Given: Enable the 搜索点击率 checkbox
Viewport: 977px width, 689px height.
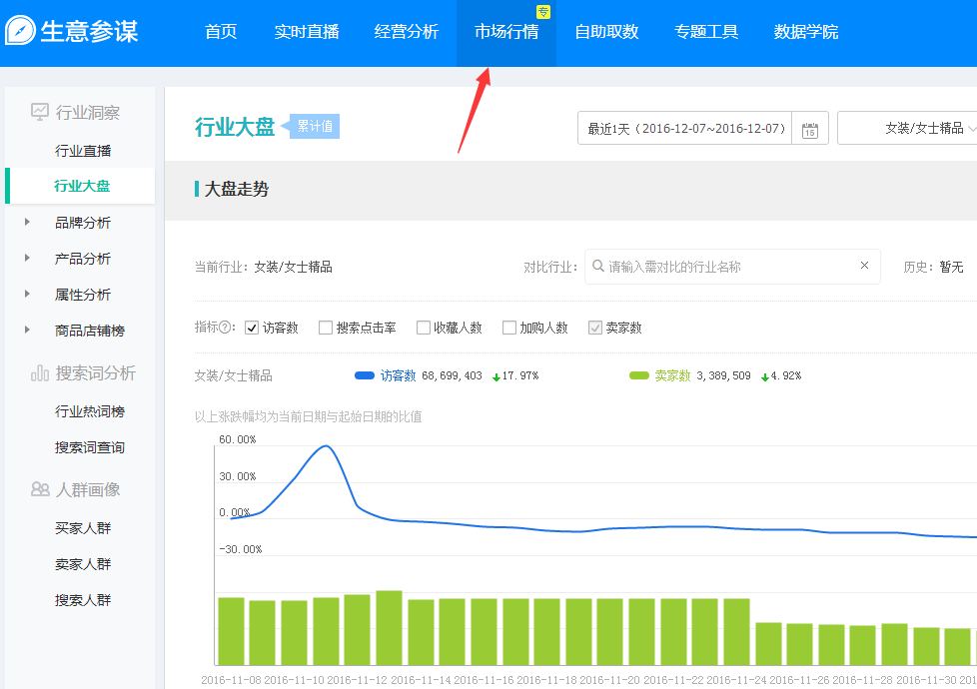Looking at the screenshot, I should pos(326,328).
